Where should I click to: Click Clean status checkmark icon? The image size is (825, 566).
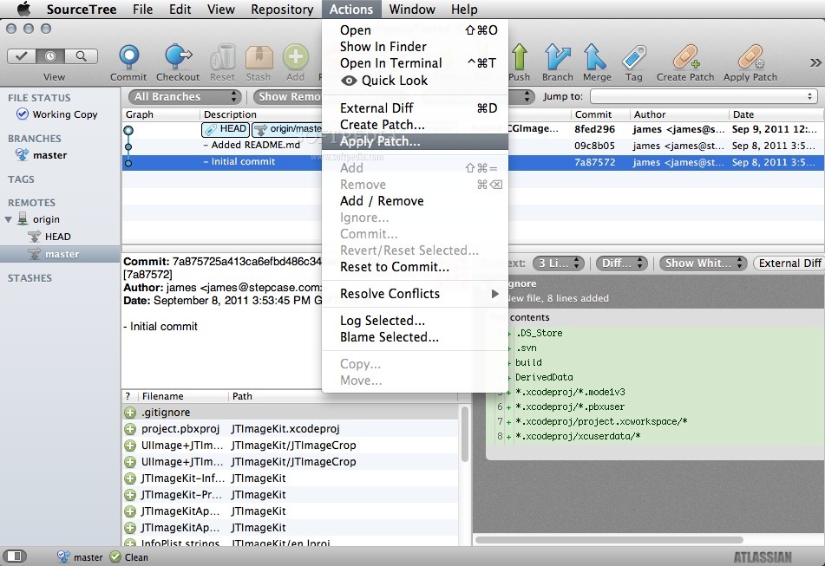(115, 557)
